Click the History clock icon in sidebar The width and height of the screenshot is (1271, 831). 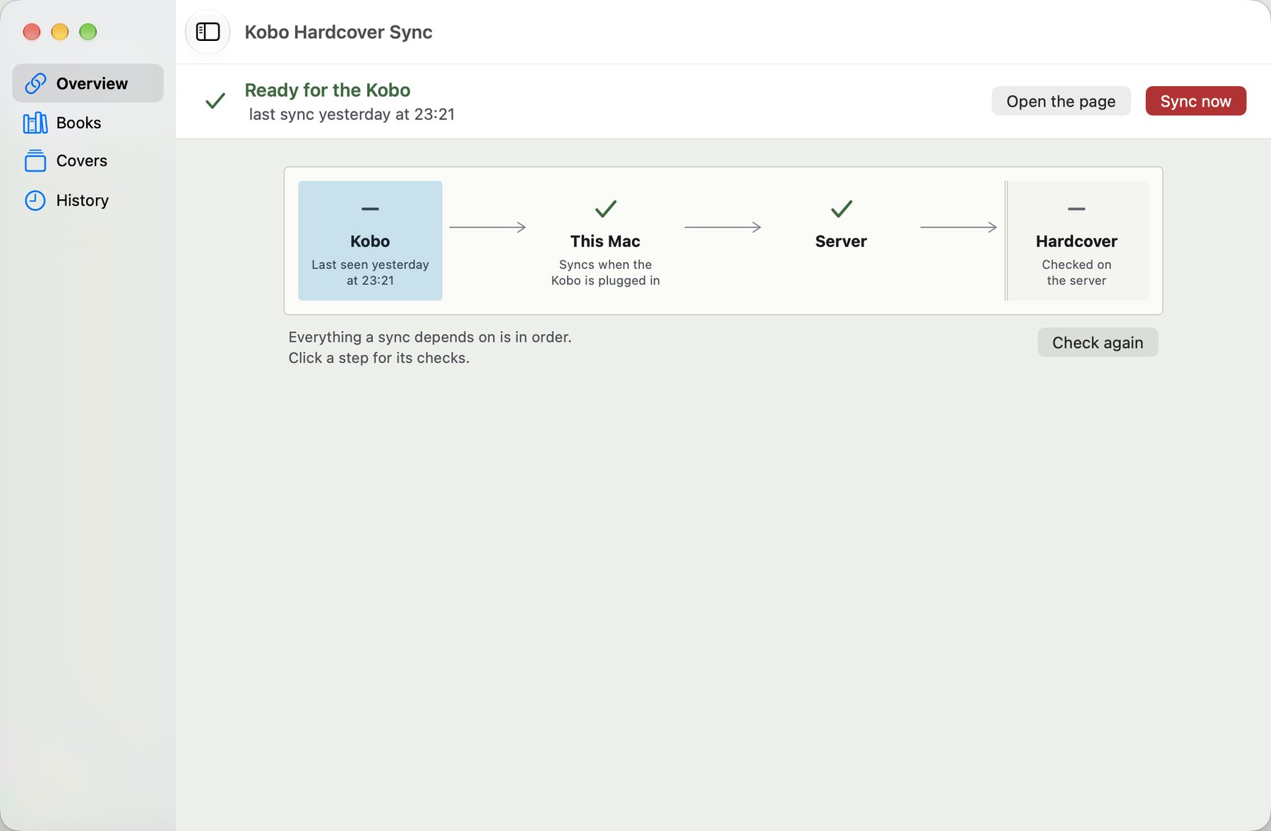pyautogui.click(x=35, y=201)
